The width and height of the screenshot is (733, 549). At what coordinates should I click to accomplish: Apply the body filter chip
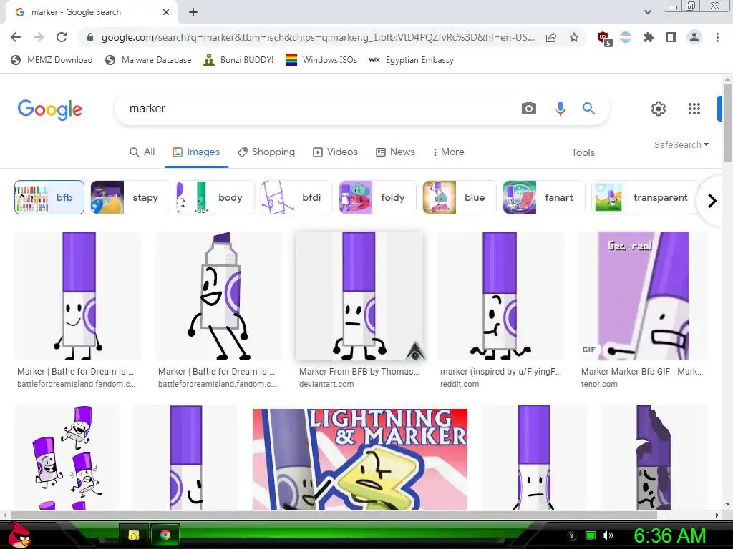pos(215,197)
